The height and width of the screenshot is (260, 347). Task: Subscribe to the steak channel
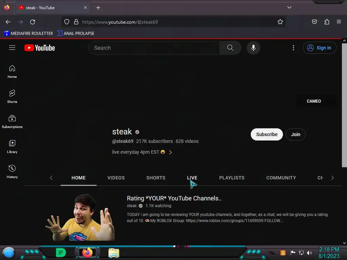point(267,134)
